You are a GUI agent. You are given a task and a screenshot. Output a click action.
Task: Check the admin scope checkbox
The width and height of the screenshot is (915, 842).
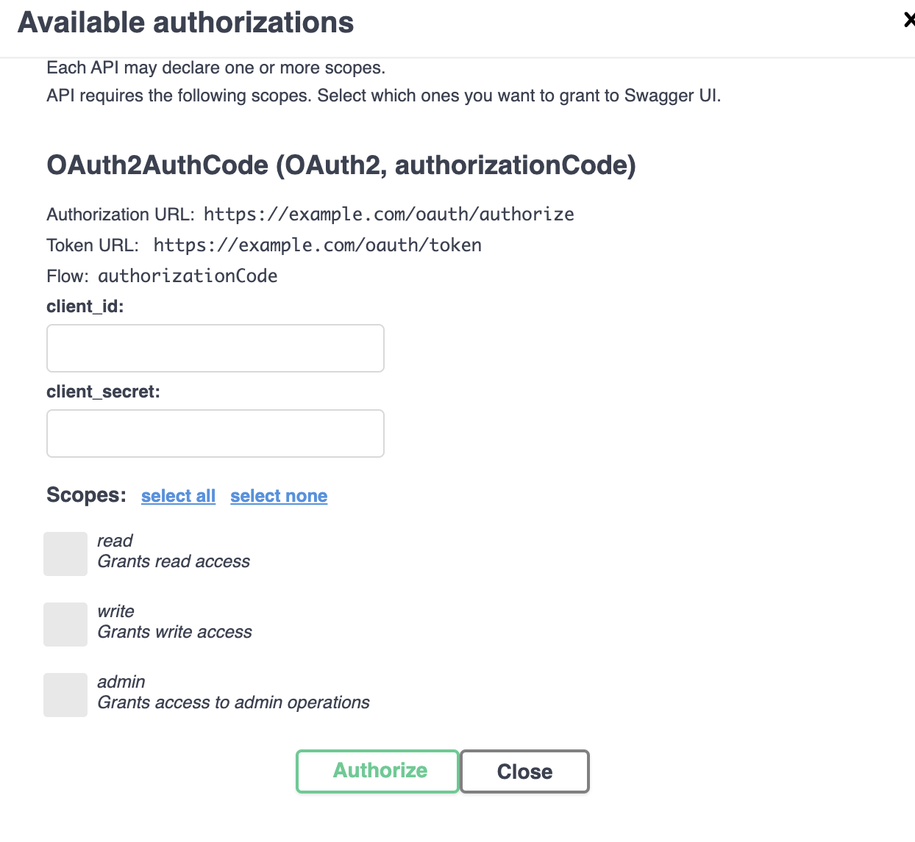pos(65,695)
